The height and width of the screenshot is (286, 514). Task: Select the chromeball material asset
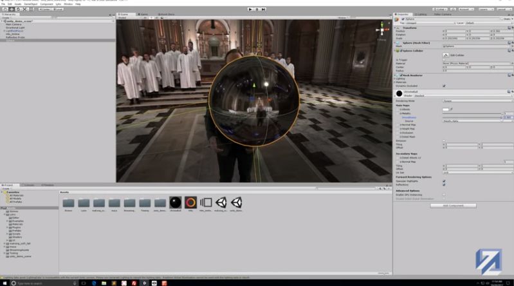pyautogui.click(x=176, y=203)
